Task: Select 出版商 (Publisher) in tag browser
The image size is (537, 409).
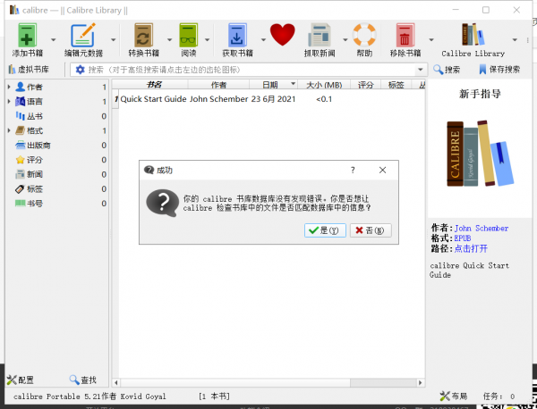Action: [x=33, y=146]
